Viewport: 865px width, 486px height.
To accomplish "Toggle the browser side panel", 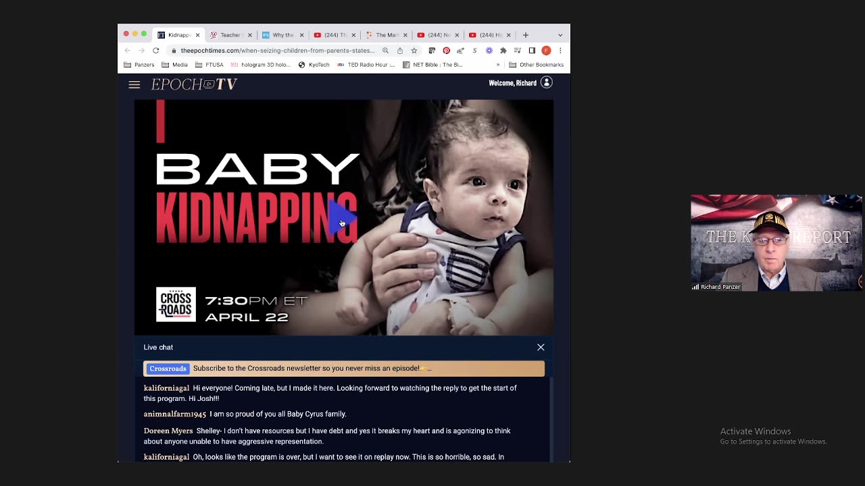I will [x=532, y=51].
